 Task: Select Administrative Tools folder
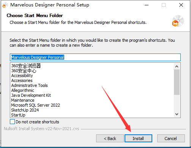pyautogui.click(x=29, y=85)
